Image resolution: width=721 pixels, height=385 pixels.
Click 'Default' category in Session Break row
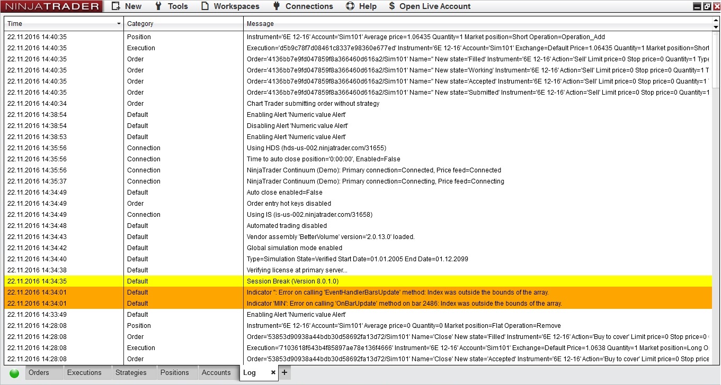pyautogui.click(x=138, y=281)
